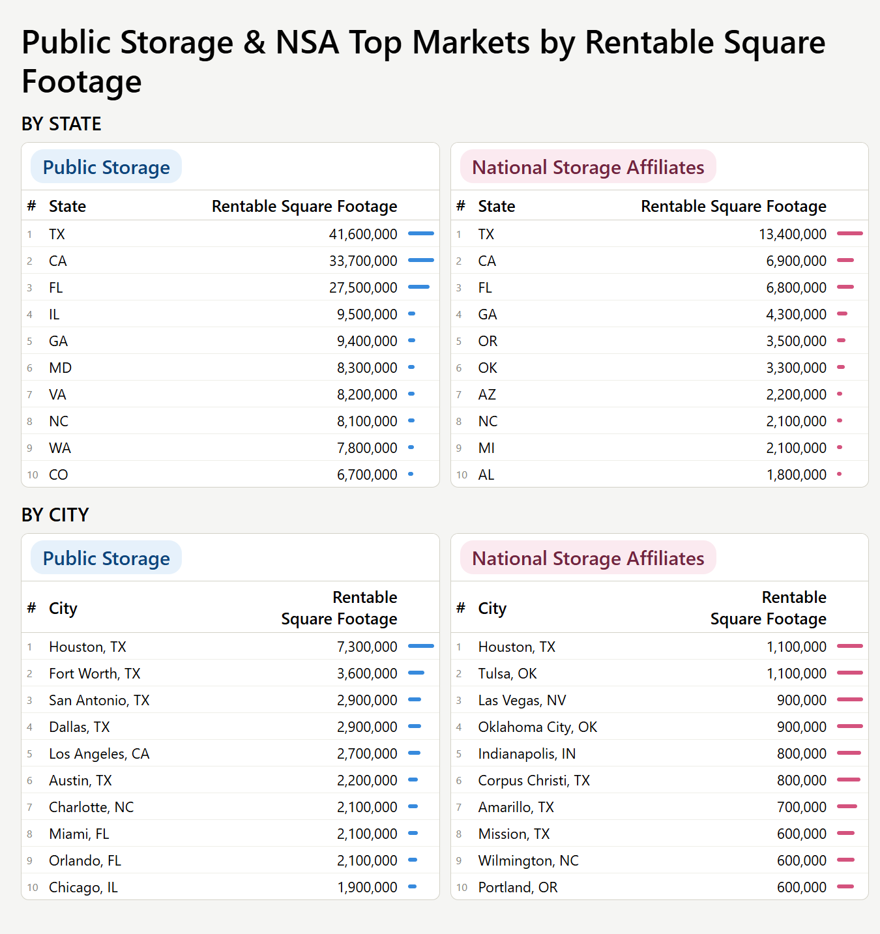Screen dimensions: 880x934
Task: Select the 'Austin, TX' city cell
Action: (80, 780)
